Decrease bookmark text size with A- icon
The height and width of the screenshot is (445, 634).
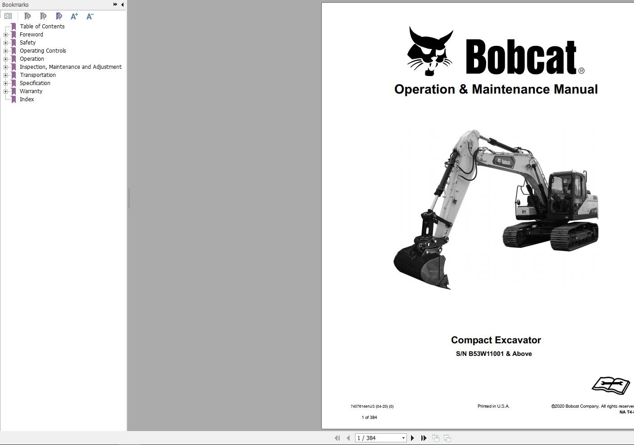(x=90, y=16)
